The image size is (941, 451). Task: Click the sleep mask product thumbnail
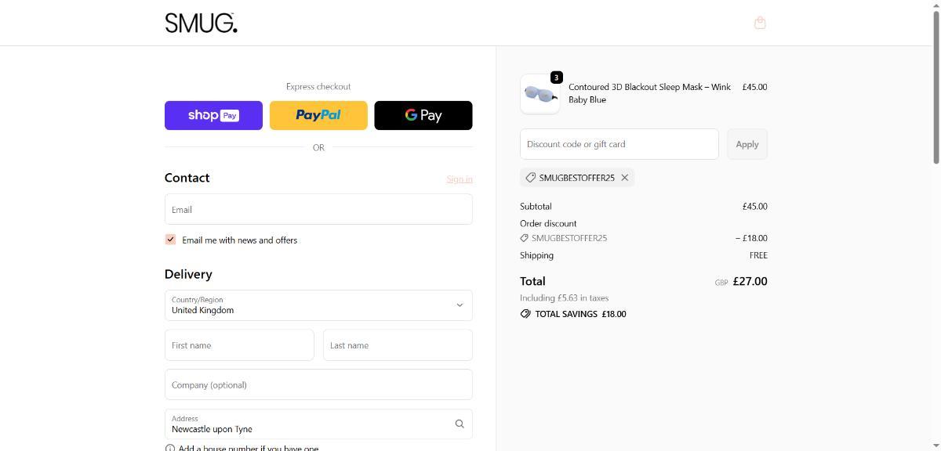pyautogui.click(x=540, y=94)
